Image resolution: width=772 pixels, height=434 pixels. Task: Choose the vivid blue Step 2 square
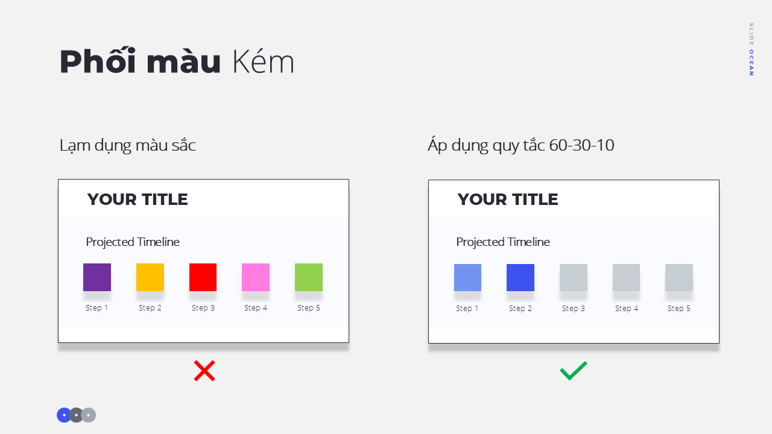tap(520, 278)
